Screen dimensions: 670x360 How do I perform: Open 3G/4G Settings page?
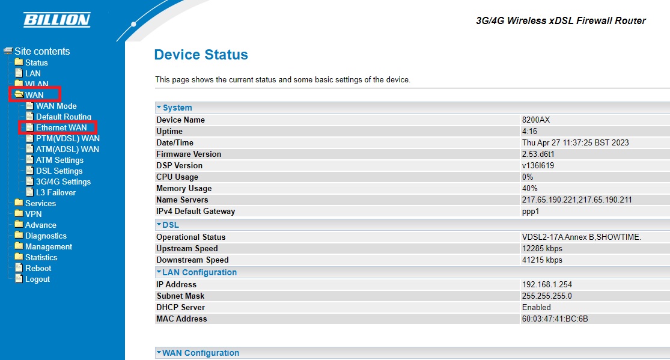tap(63, 182)
